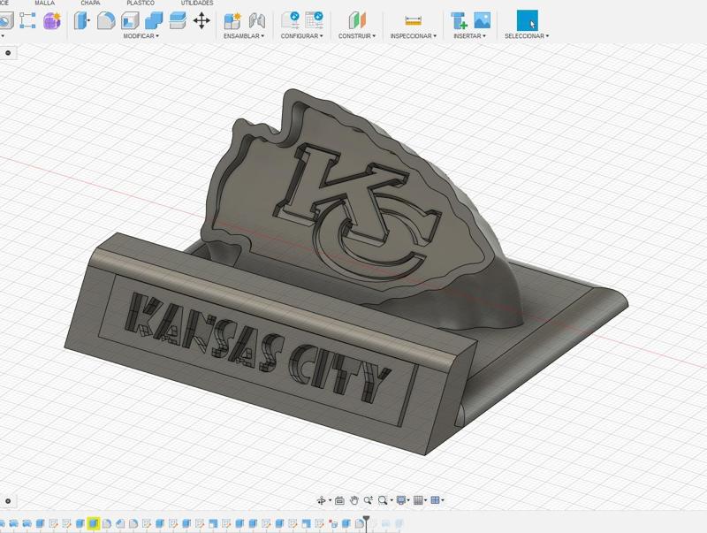
Task: Expand the INSPECCIONAR dropdown menu
Action: click(x=414, y=35)
